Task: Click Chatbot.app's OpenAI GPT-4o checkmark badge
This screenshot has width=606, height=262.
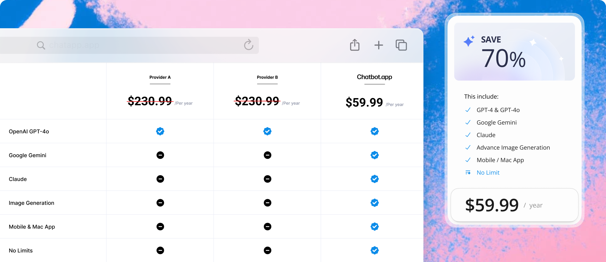Action: 375,131
